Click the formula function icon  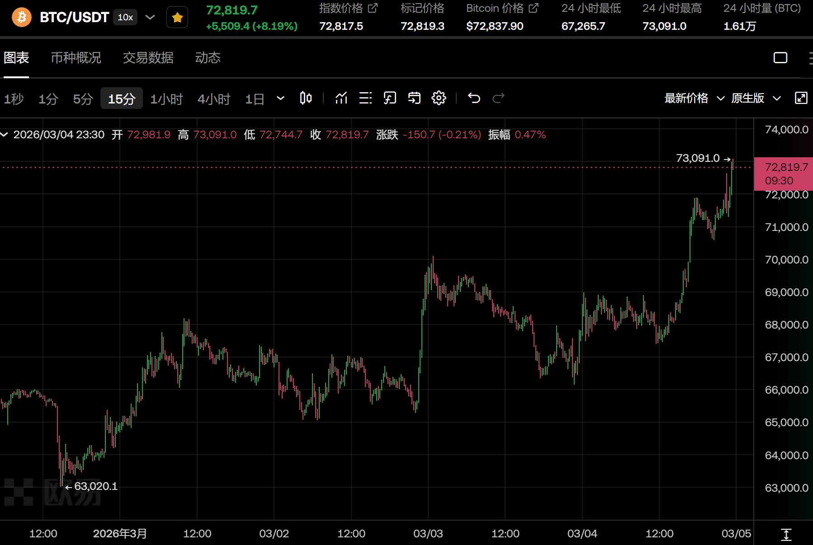390,98
